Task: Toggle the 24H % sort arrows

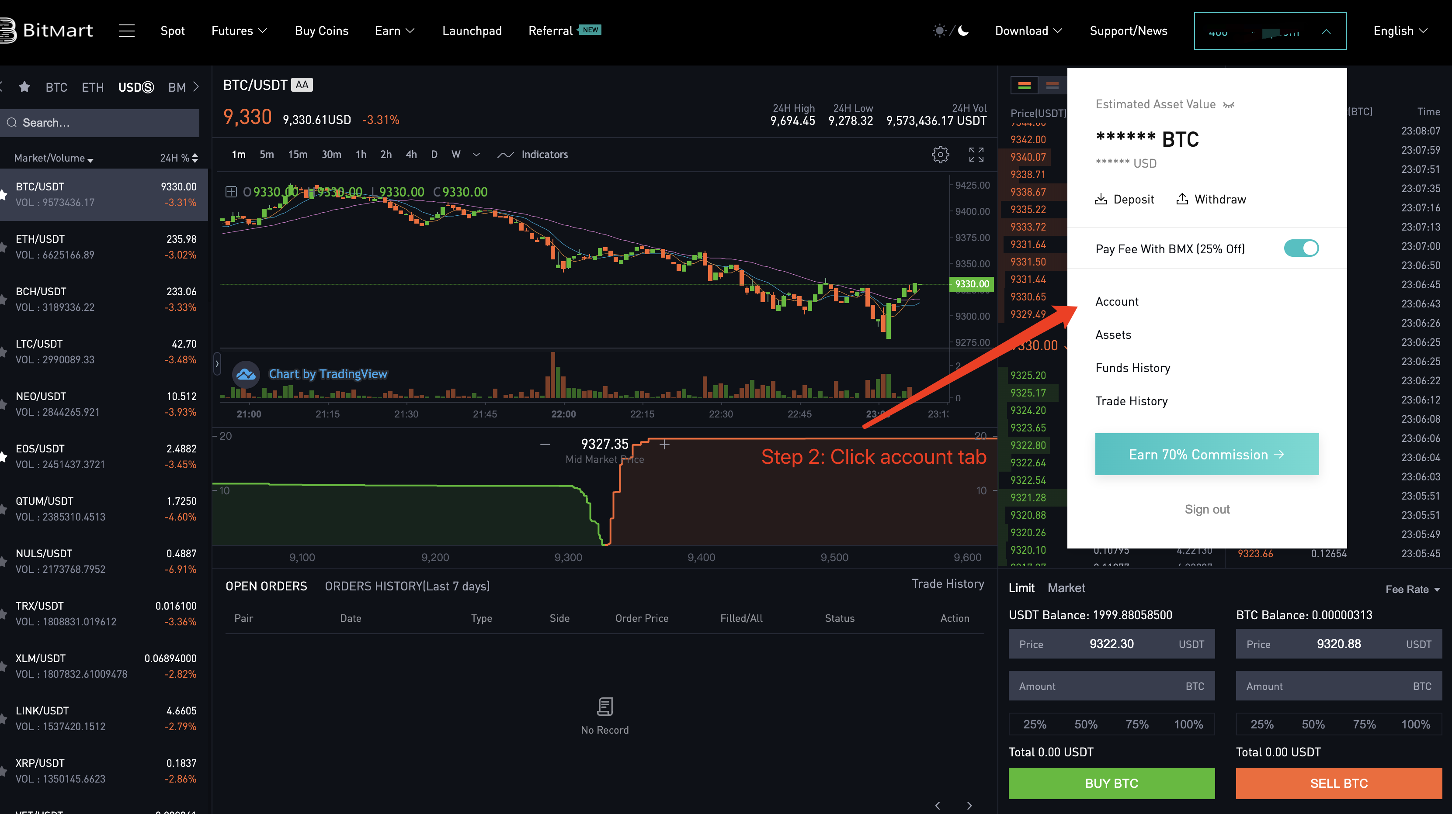Action: pos(195,158)
